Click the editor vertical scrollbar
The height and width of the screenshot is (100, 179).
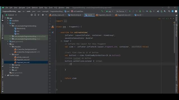pyautogui.click(x=174, y=37)
